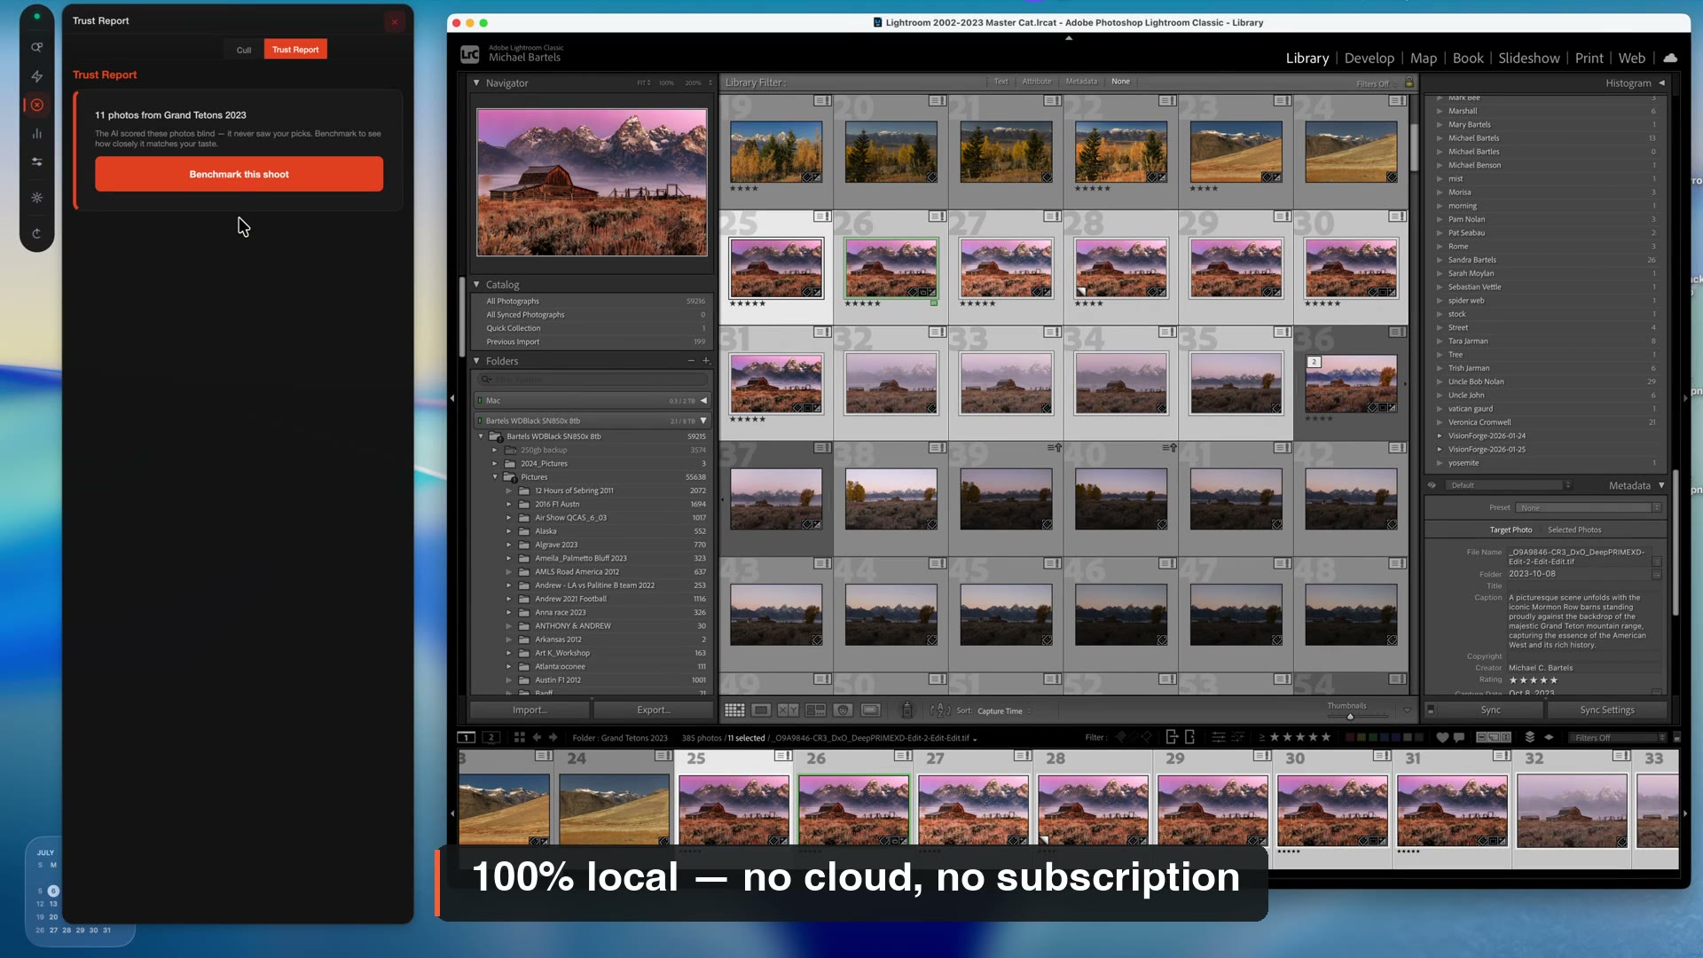Click the Export button
Screen dimensions: 1703x958
[x=654, y=710]
